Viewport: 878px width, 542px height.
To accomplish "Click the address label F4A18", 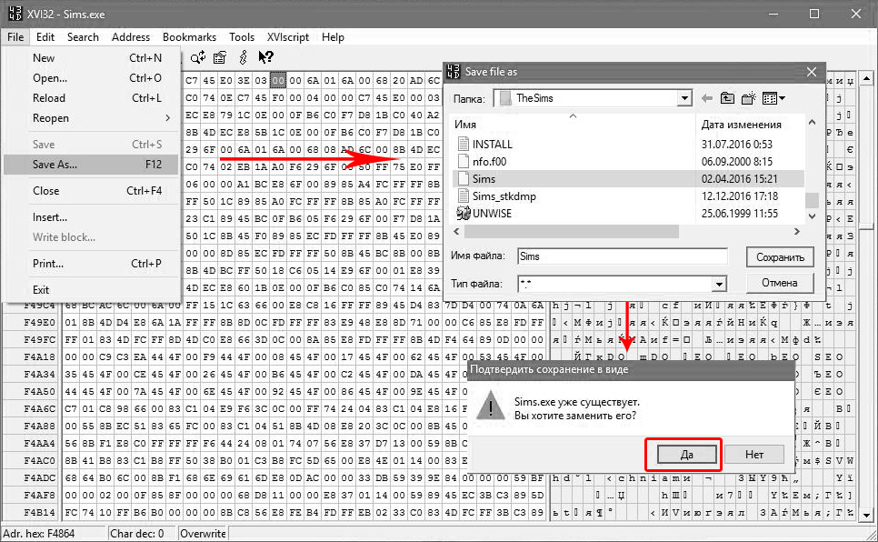I will point(39,356).
